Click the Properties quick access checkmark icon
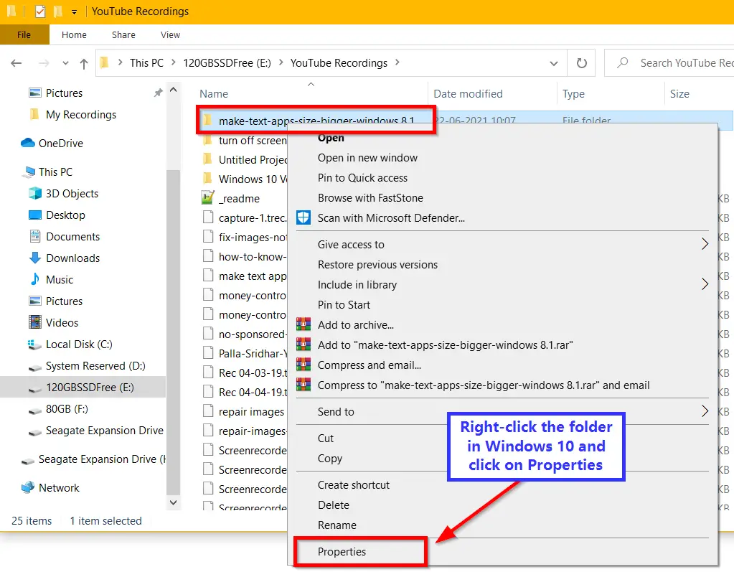 click(39, 11)
